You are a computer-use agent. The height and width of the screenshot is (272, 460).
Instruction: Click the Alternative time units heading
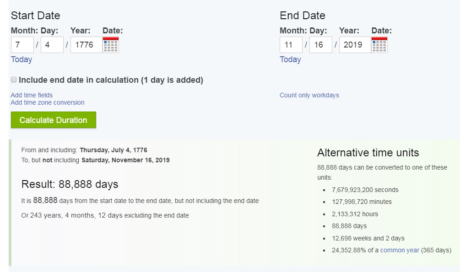[x=368, y=153]
